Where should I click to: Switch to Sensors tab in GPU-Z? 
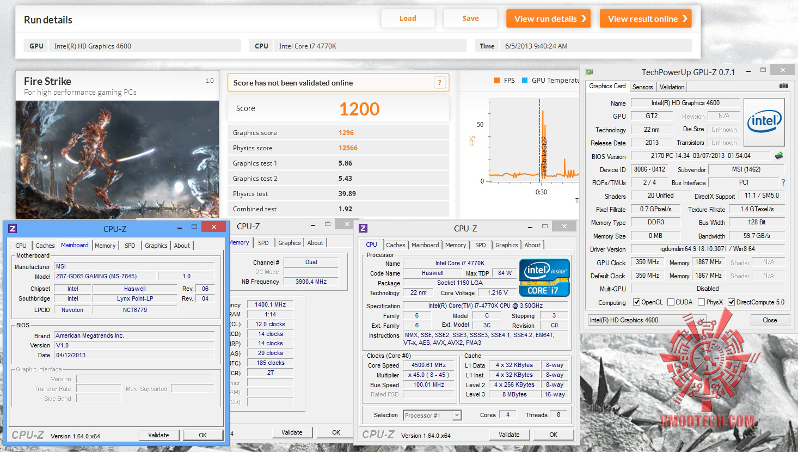point(642,87)
